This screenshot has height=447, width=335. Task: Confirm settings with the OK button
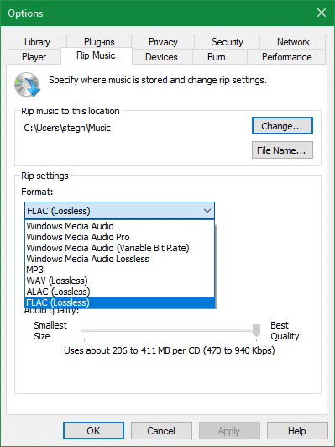[93, 430]
